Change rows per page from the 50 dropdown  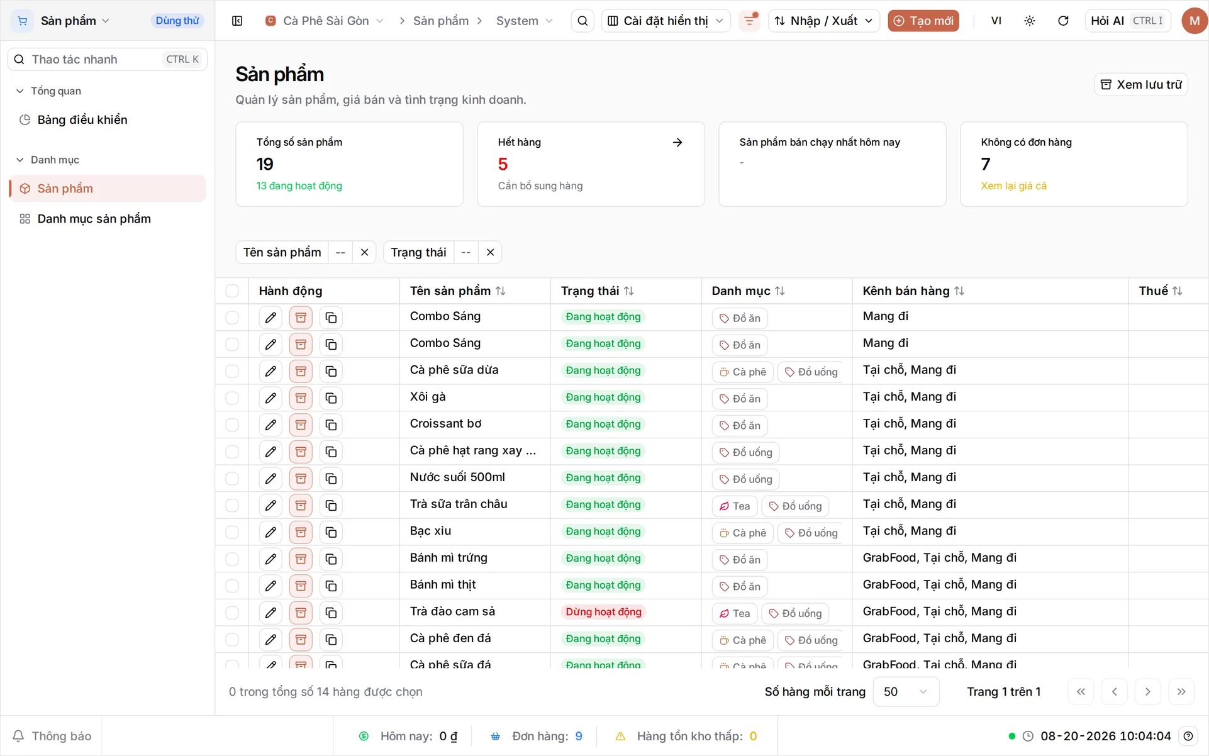click(x=906, y=692)
